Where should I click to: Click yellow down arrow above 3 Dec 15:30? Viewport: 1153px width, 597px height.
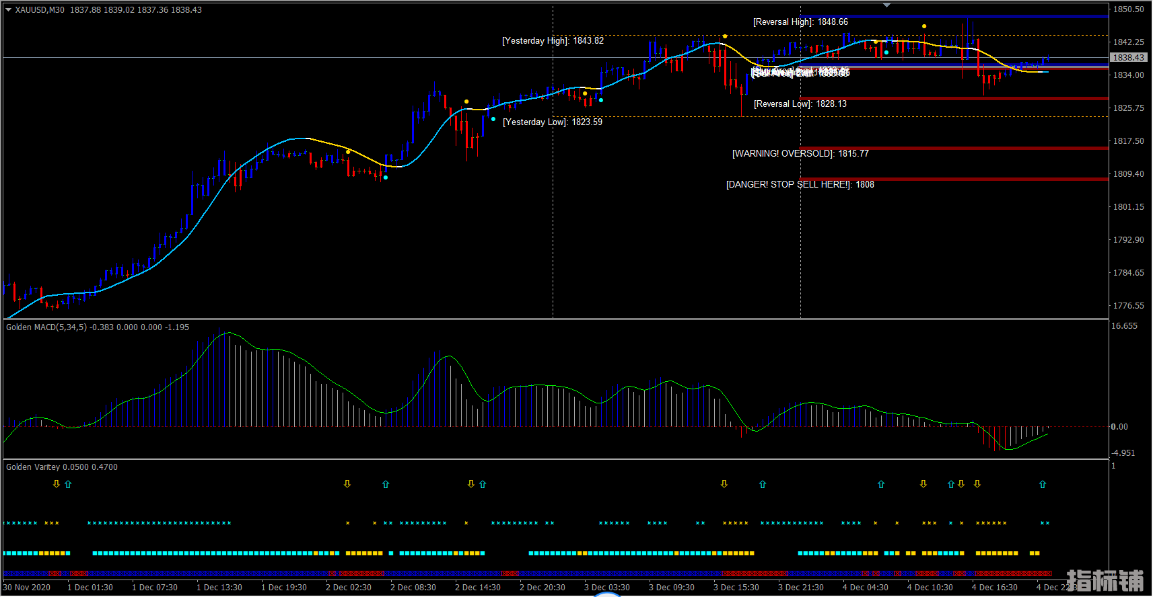[x=724, y=484]
